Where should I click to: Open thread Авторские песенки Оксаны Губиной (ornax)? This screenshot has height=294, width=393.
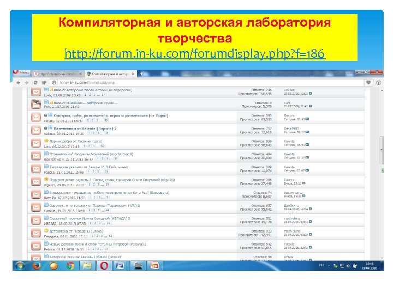85,257
